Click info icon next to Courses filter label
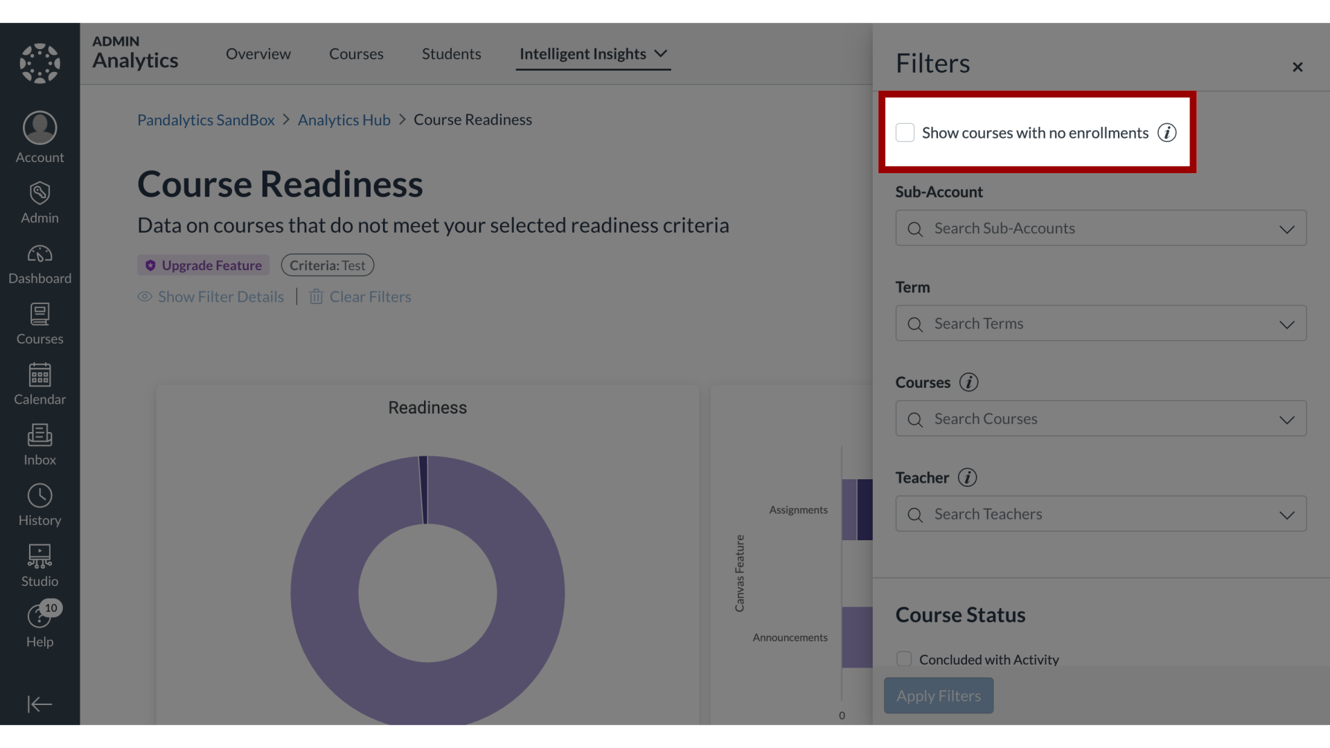Screen dimensions: 1330x748 coord(968,382)
